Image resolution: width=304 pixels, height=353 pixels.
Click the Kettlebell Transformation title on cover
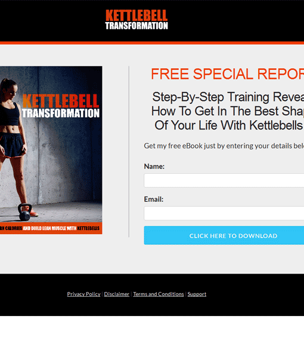pyautogui.click(x=60, y=106)
